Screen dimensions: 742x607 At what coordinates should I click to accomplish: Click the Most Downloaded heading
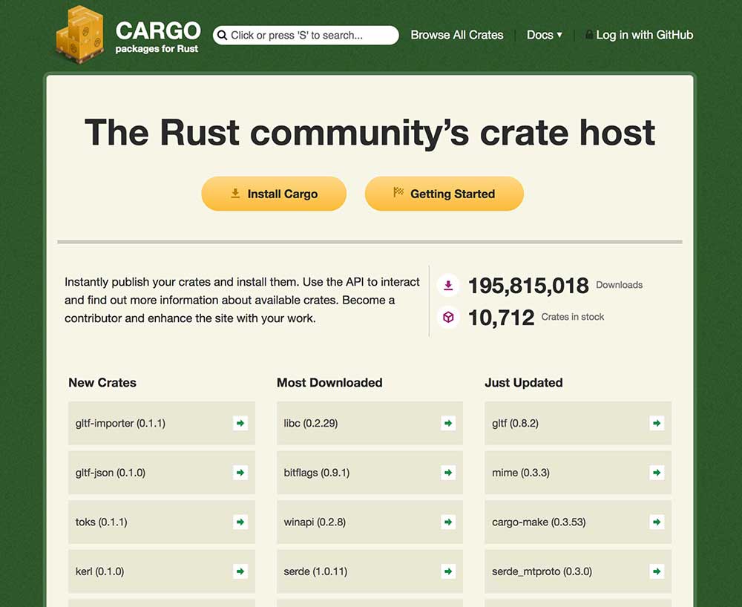coord(329,382)
